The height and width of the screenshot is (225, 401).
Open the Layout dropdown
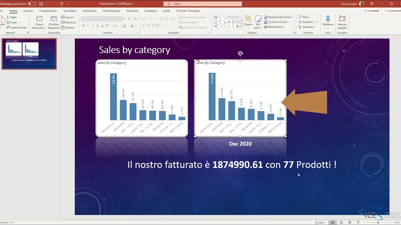pos(68,17)
